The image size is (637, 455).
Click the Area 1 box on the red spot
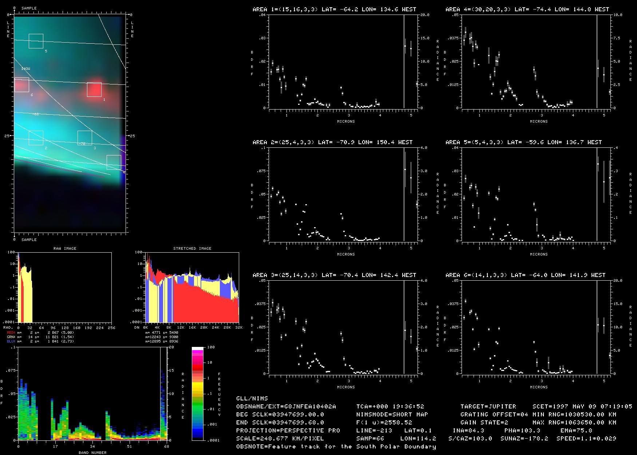tap(94, 90)
